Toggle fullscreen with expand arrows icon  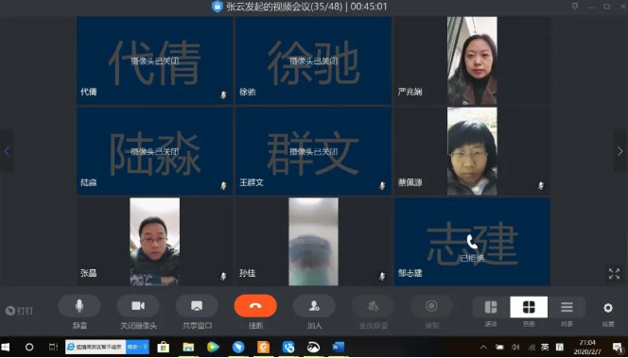614,274
